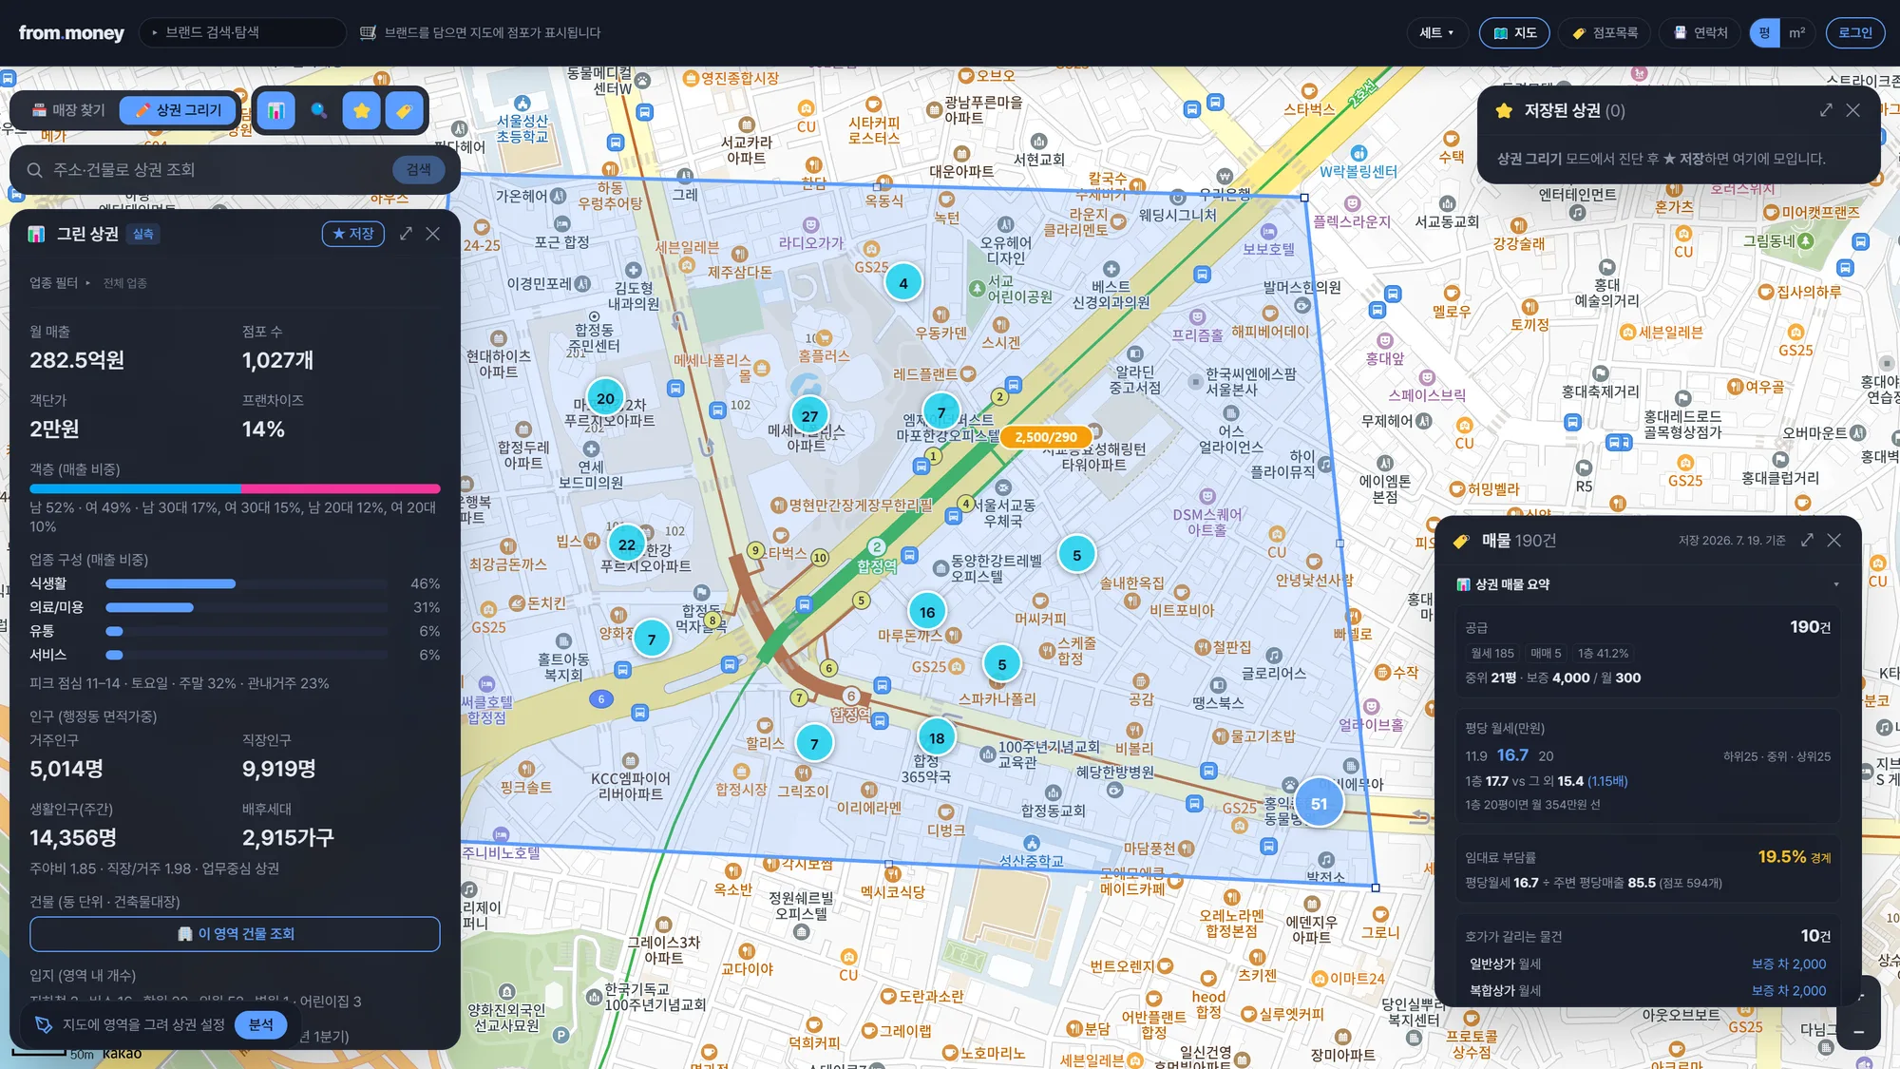Save the drawn area with ★ 저장
The height and width of the screenshot is (1069, 1900).
353,234
